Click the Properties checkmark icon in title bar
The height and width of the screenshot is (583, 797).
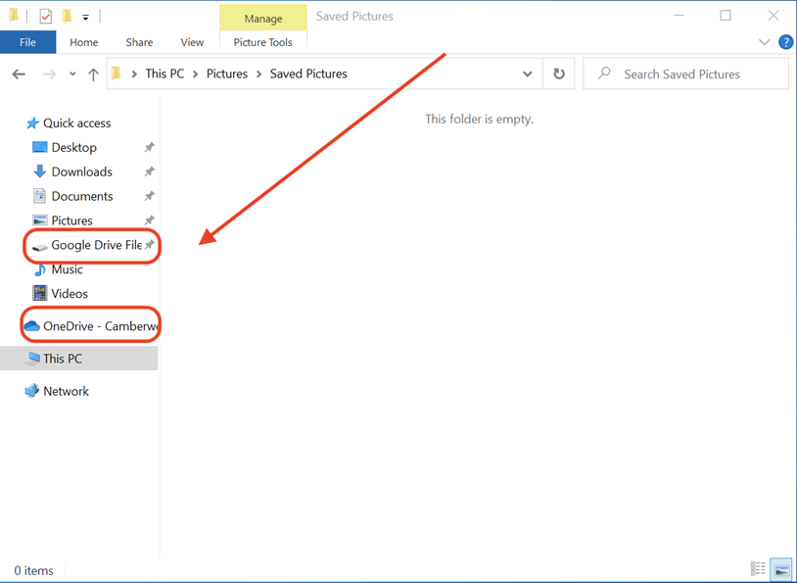pyautogui.click(x=45, y=16)
